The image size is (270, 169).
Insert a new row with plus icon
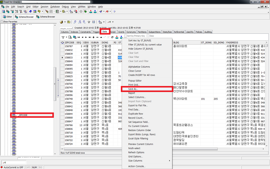93,37
